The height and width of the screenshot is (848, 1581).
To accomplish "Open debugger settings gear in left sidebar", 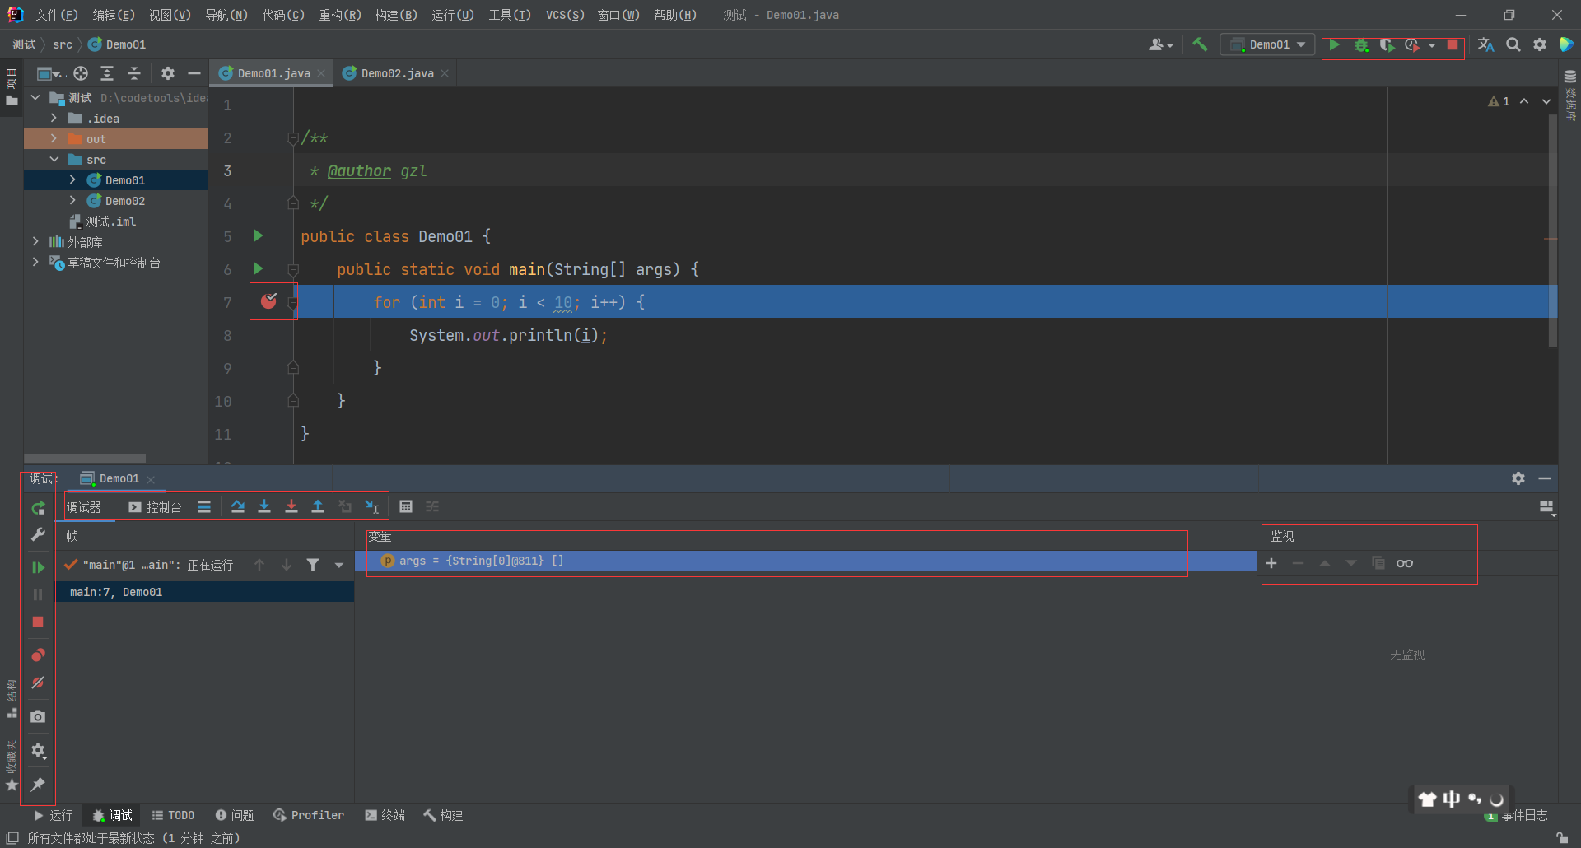I will pos(38,751).
